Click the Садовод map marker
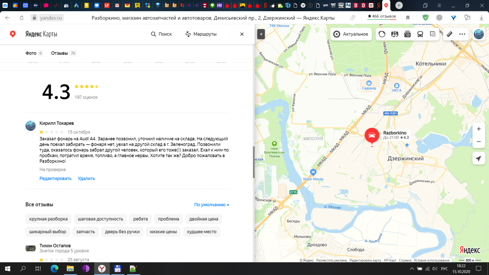 tap(369, 83)
